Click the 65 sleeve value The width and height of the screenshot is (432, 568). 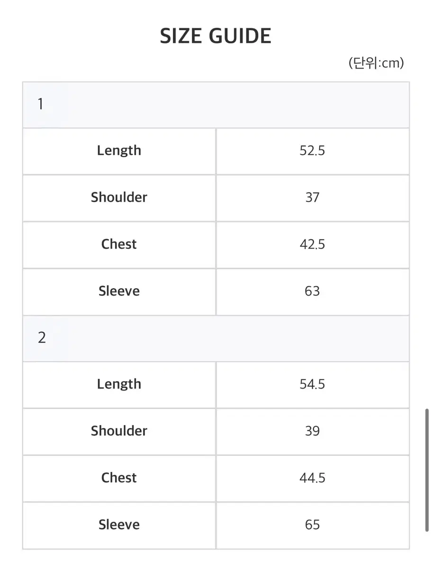coord(313,525)
